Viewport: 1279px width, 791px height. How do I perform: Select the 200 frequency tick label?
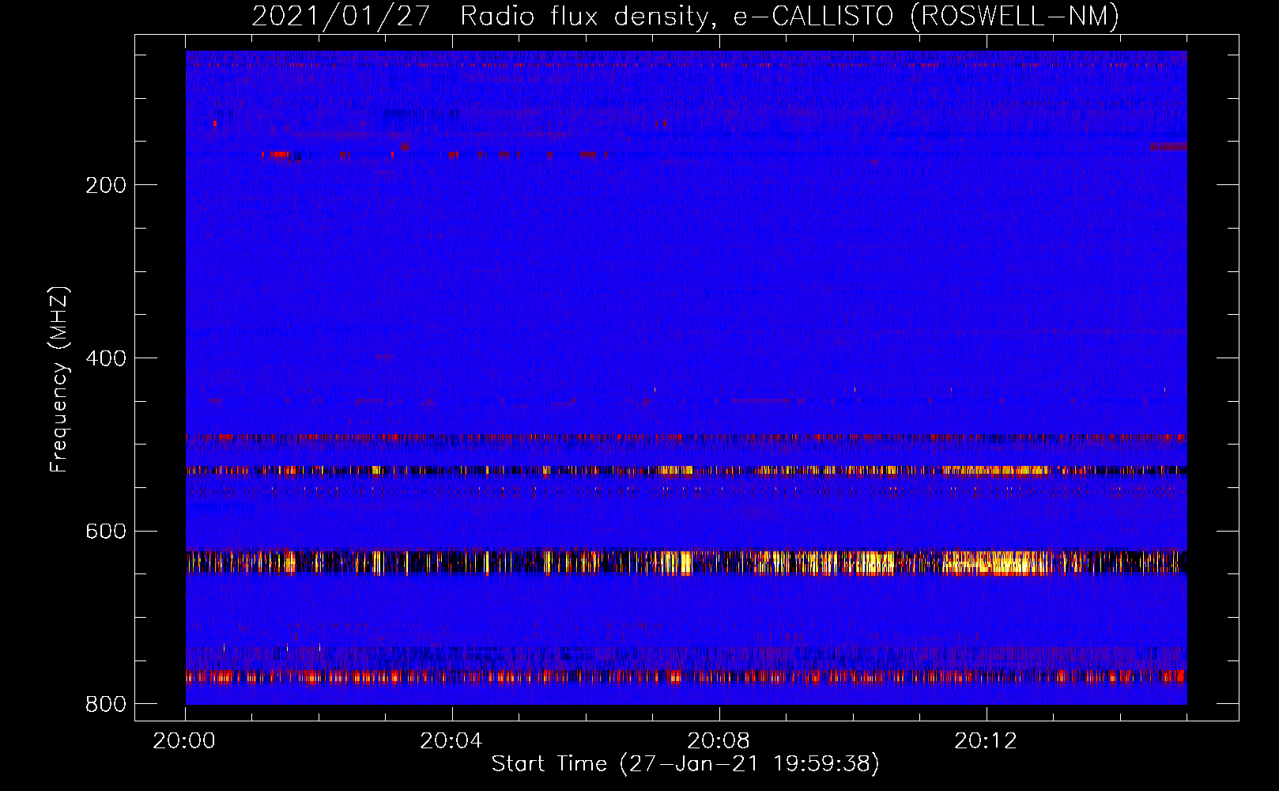click(106, 185)
